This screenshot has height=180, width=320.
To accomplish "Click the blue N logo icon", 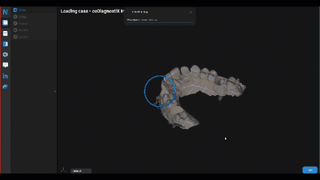I will point(5,12).
